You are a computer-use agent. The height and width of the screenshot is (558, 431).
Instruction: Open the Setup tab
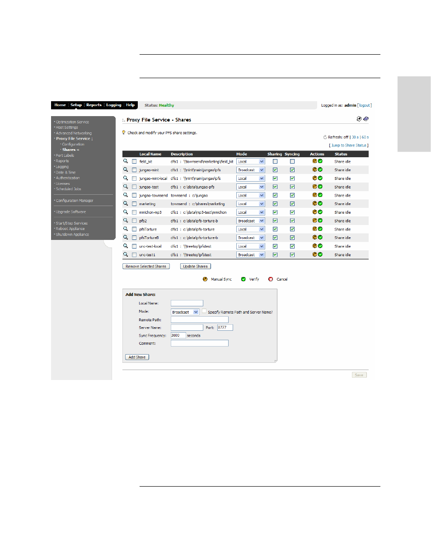point(76,105)
